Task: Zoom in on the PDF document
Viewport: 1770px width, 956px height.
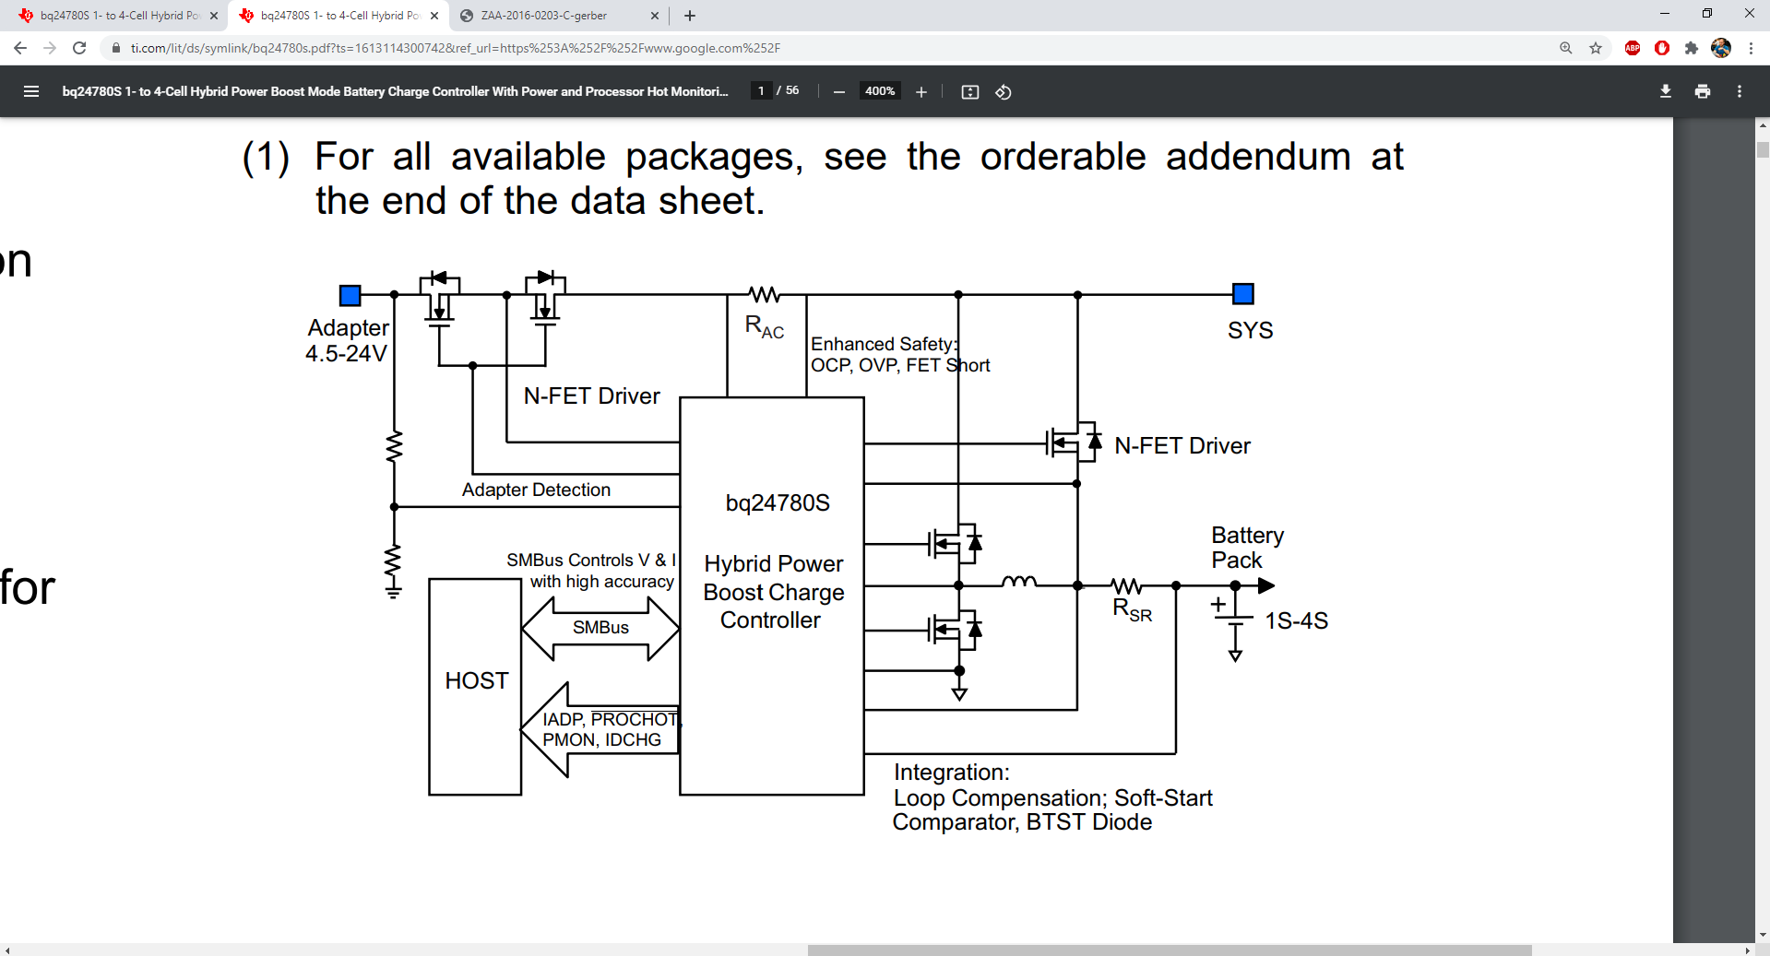Action: (x=921, y=91)
